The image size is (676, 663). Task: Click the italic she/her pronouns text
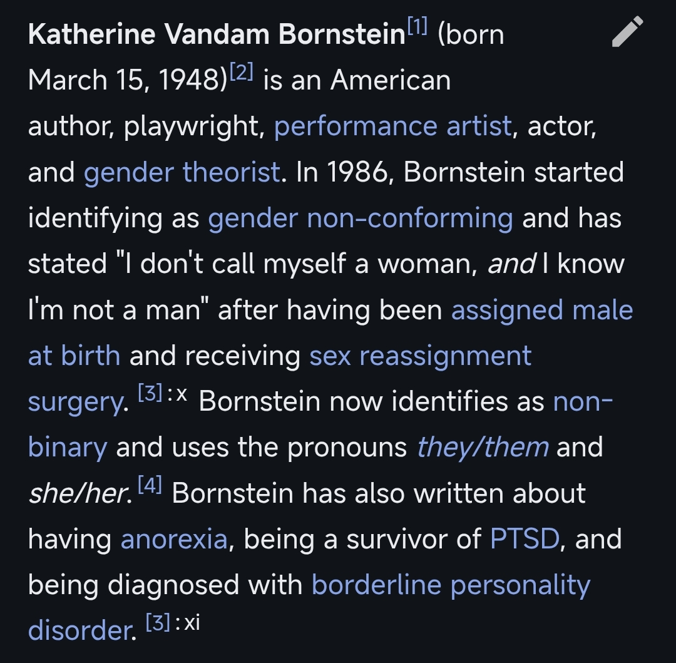click(79, 493)
